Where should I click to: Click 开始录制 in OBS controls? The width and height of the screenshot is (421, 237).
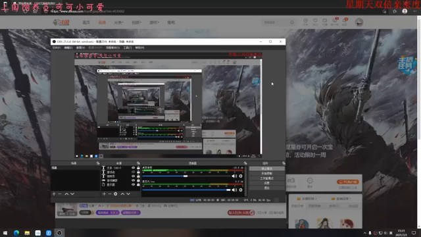266,173
